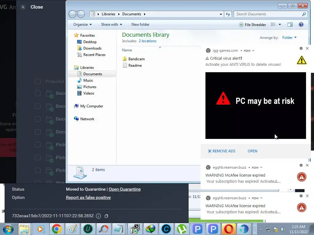Open Windows Explorer from the taskbar
314x235 pixels.
coord(24,229)
